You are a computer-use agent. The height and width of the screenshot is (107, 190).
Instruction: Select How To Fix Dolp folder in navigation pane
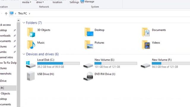pos(8,63)
